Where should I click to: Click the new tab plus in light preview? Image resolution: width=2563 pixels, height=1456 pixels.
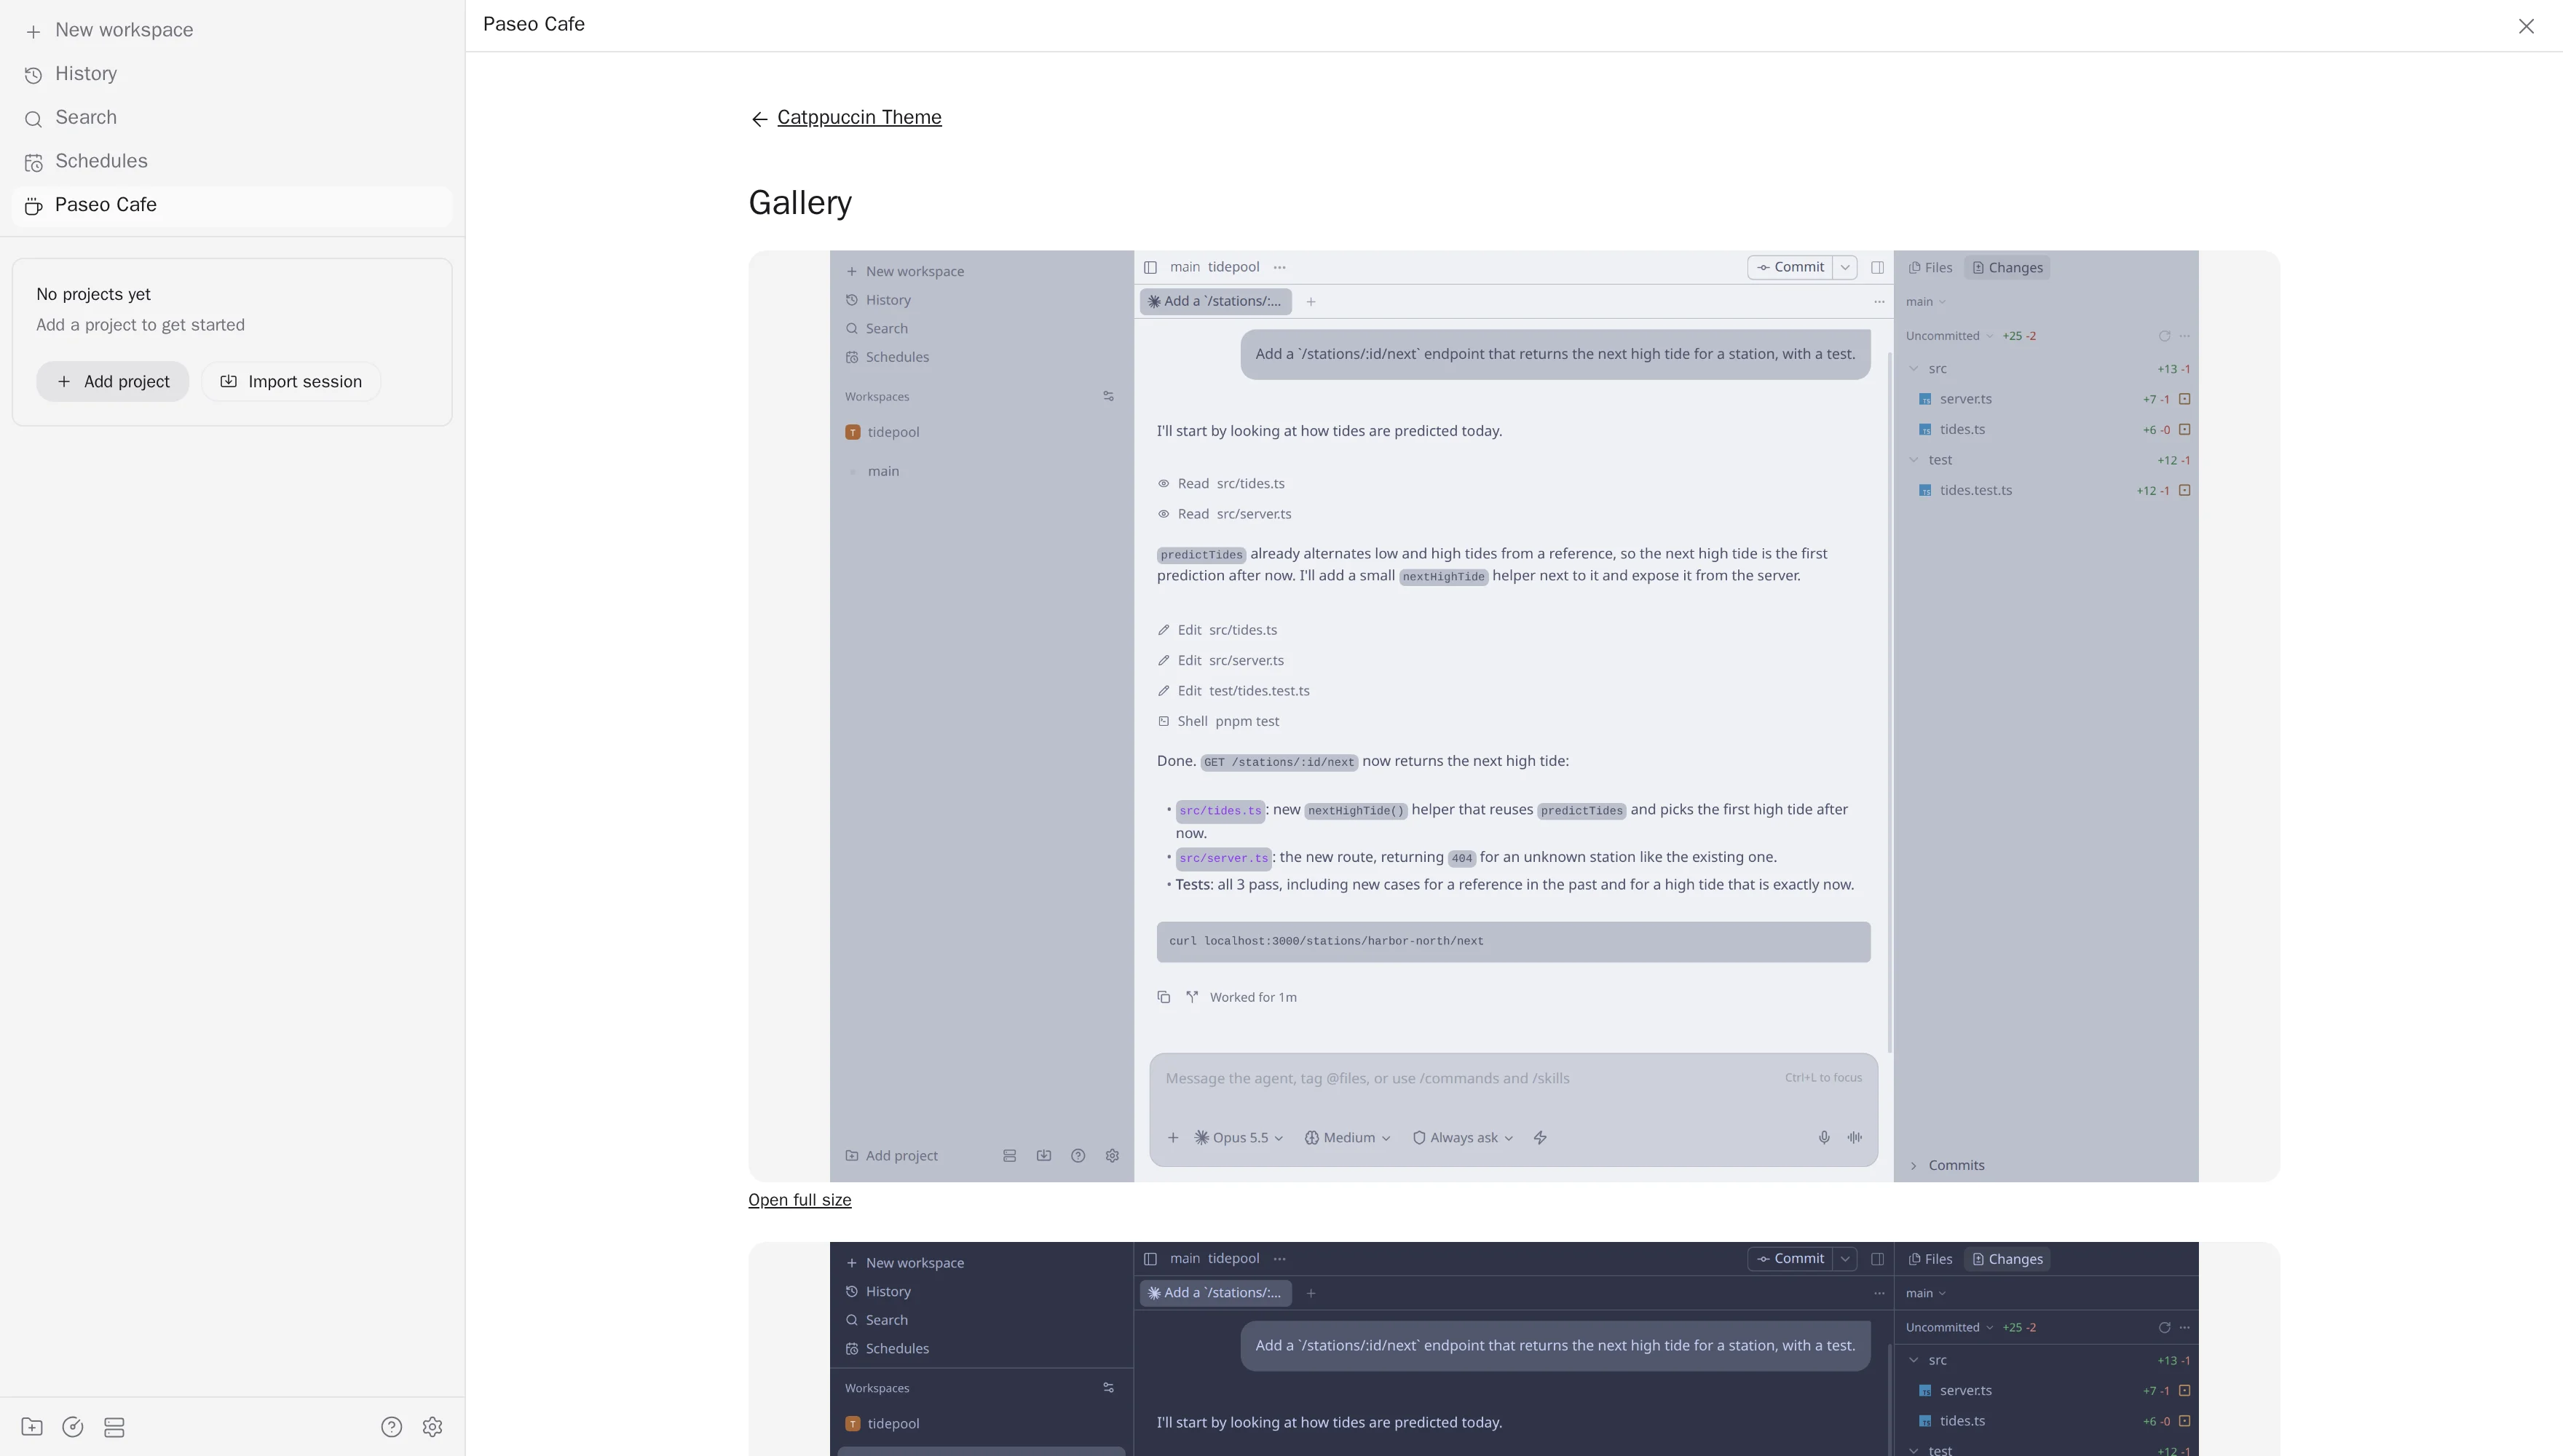point(1310,301)
